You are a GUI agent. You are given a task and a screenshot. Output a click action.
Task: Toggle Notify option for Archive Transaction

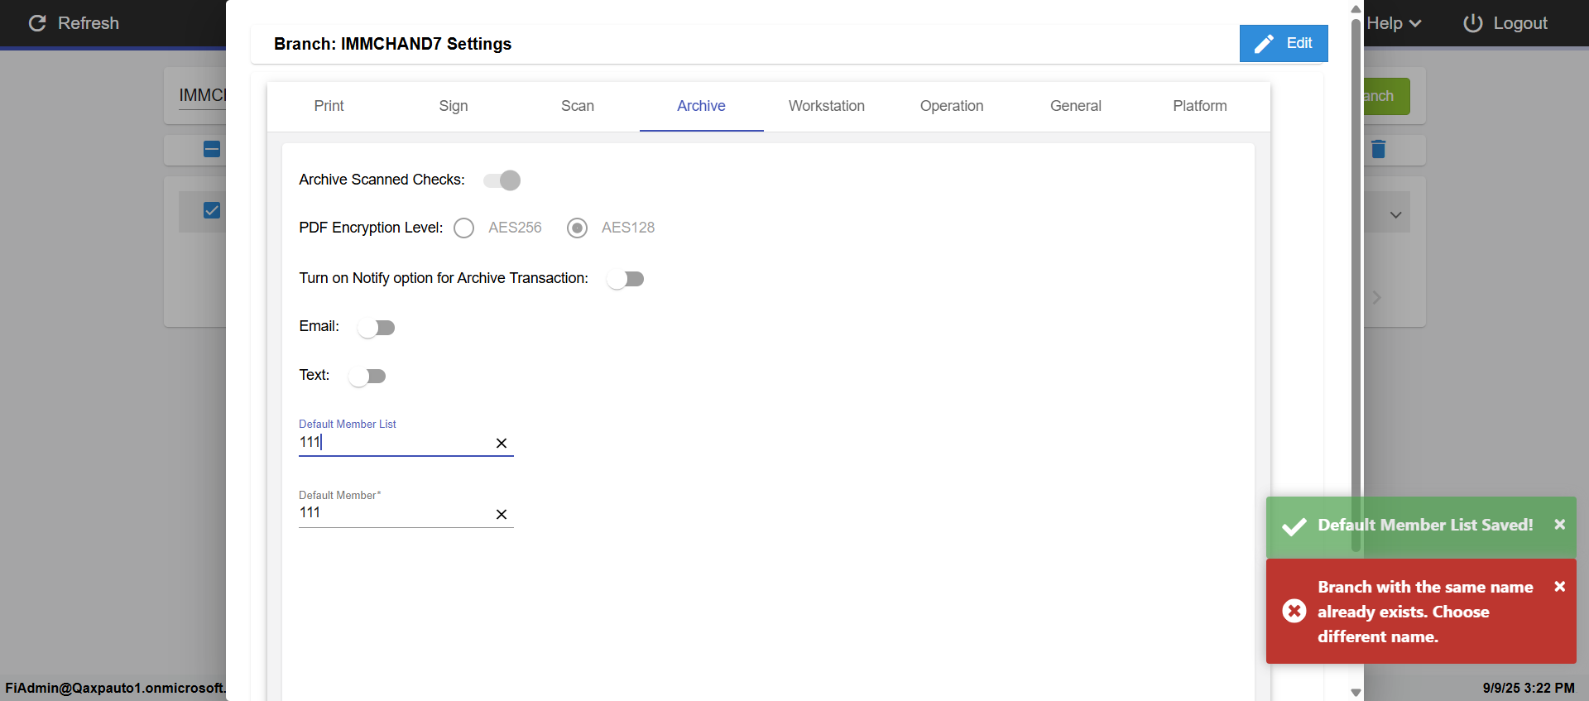(x=626, y=279)
